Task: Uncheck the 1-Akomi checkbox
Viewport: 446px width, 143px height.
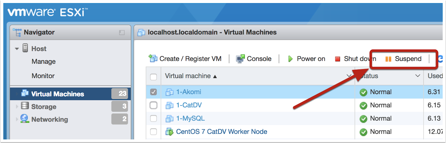Action: click(x=154, y=92)
